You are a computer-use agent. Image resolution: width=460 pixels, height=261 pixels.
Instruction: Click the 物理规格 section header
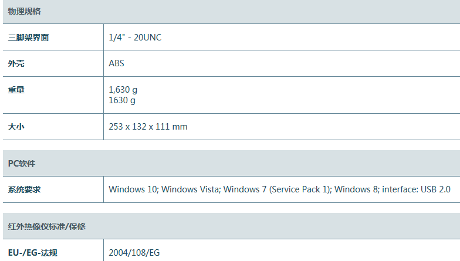click(24, 11)
